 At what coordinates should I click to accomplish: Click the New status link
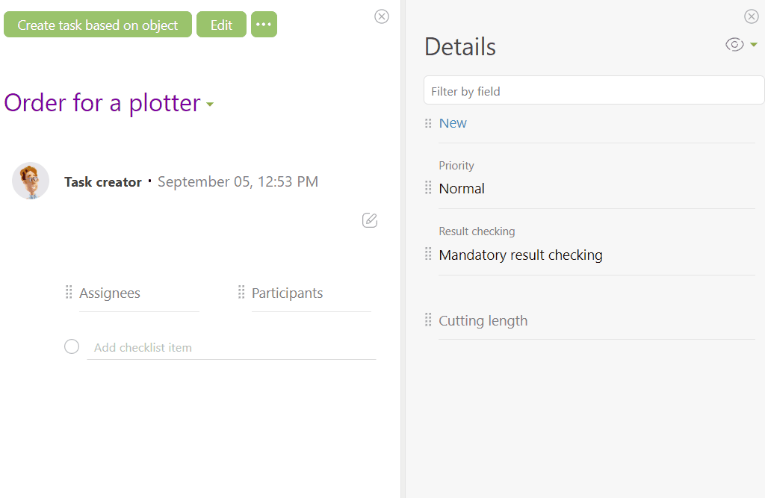(453, 123)
